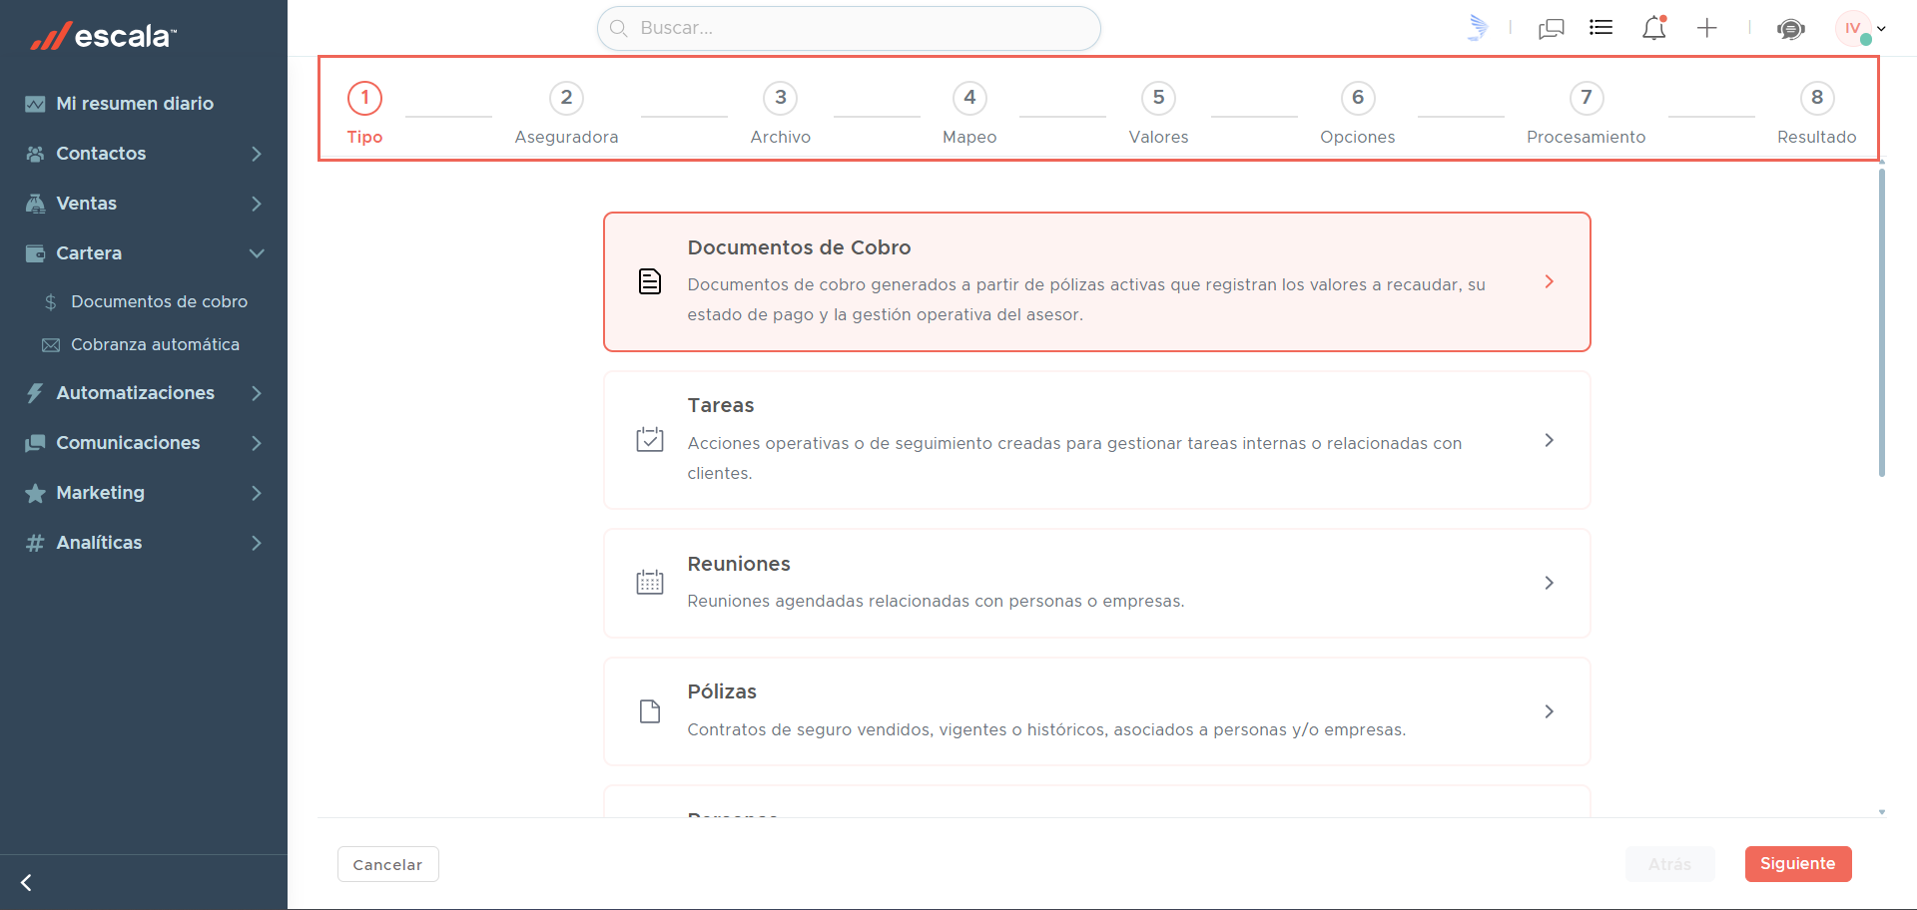Viewport: 1917px width, 910px height.
Task: Select the Documentos de Cobro title
Action: point(799,247)
